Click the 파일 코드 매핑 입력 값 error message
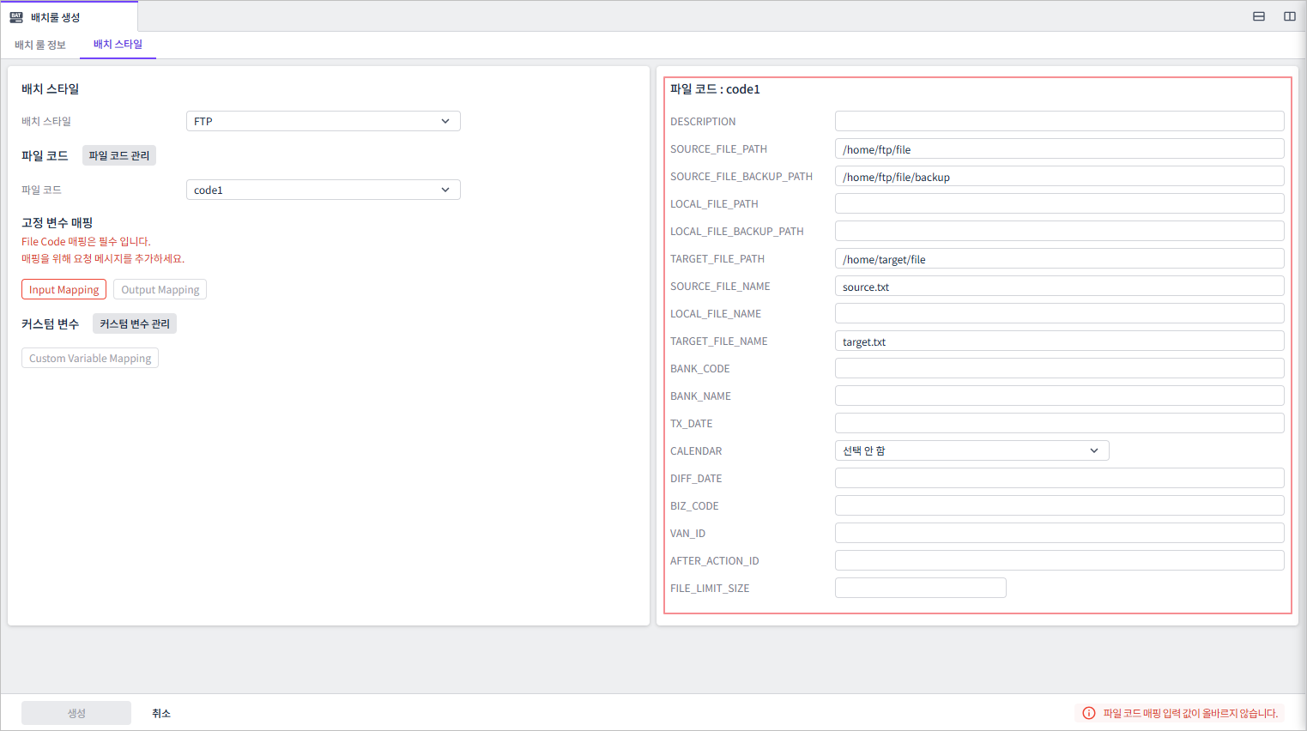Image resolution: width=1307 pixels, height=731 pixels. [x=1190, y=713]
